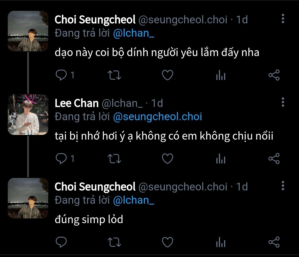Retweet Lee Chan's reply

click(114, 158)
